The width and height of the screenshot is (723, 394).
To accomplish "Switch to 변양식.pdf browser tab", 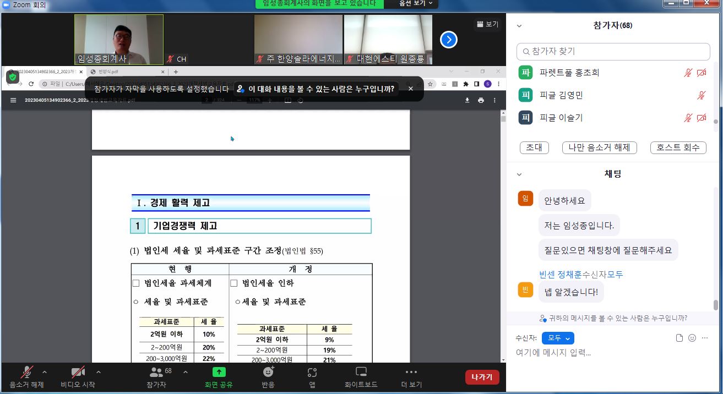I will (127, 72).
